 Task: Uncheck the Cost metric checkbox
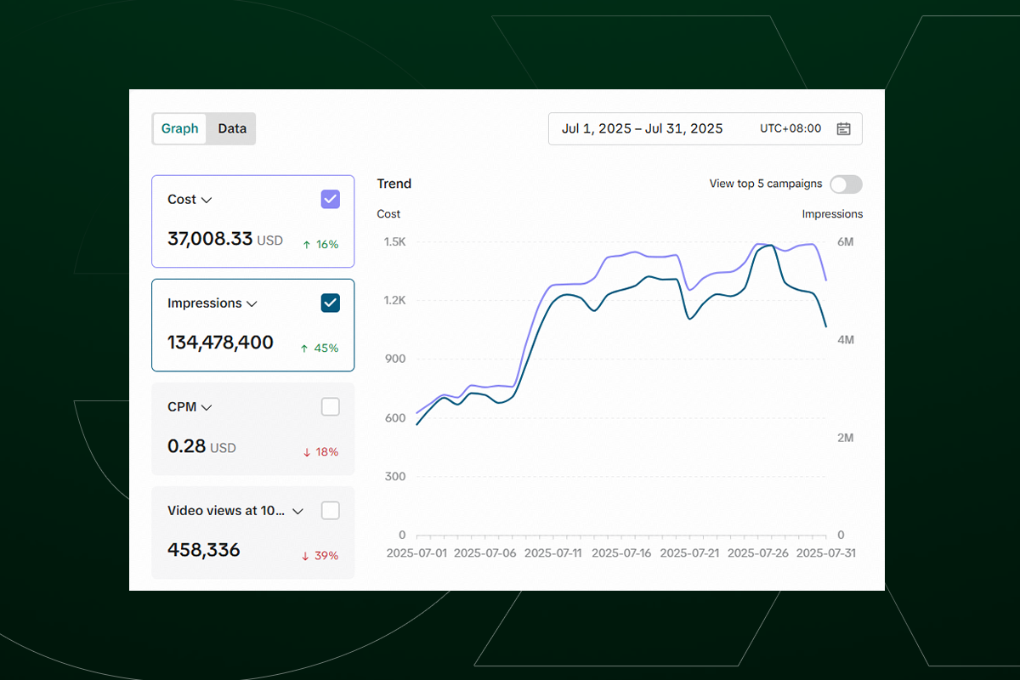pos(330,198)
